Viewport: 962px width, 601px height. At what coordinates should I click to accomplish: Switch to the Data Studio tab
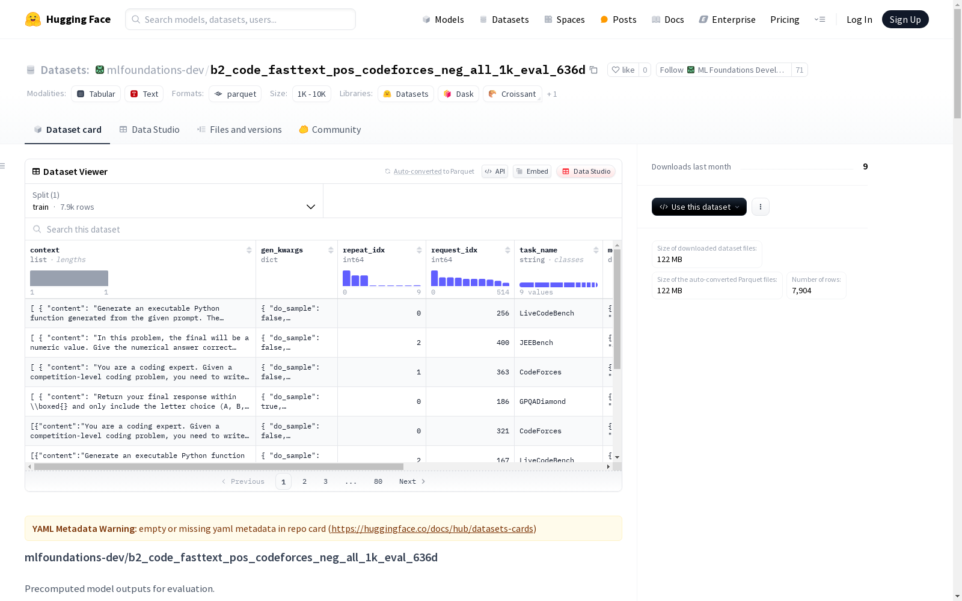click(150, 130)
